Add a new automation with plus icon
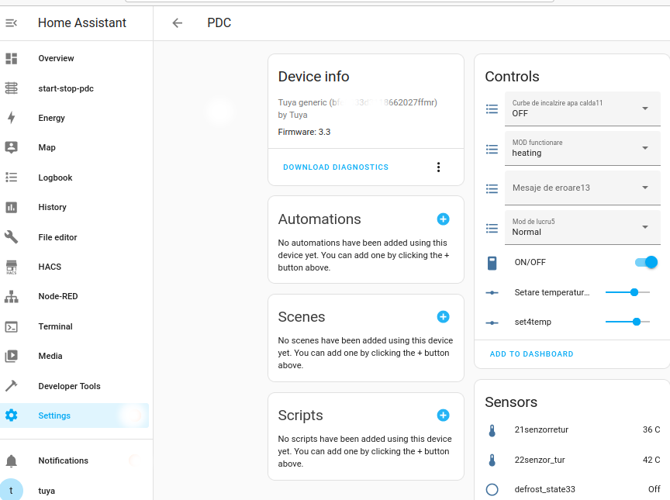670x500 pixels. [443, 219]
